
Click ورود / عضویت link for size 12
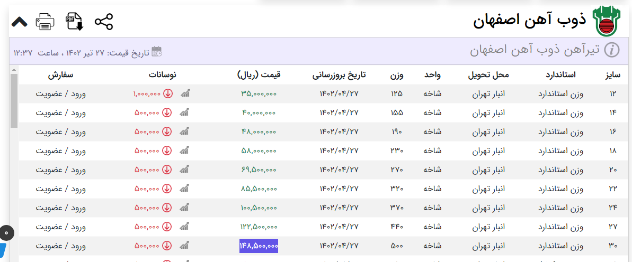coord(60,94)
